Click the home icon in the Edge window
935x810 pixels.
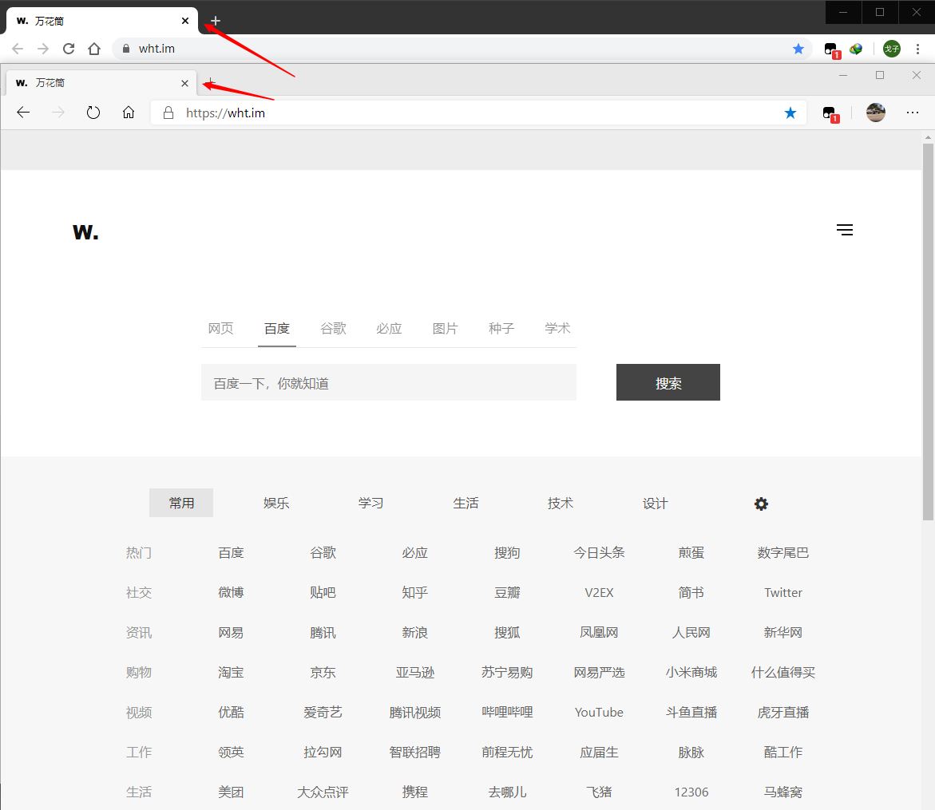tap(129, 113)
